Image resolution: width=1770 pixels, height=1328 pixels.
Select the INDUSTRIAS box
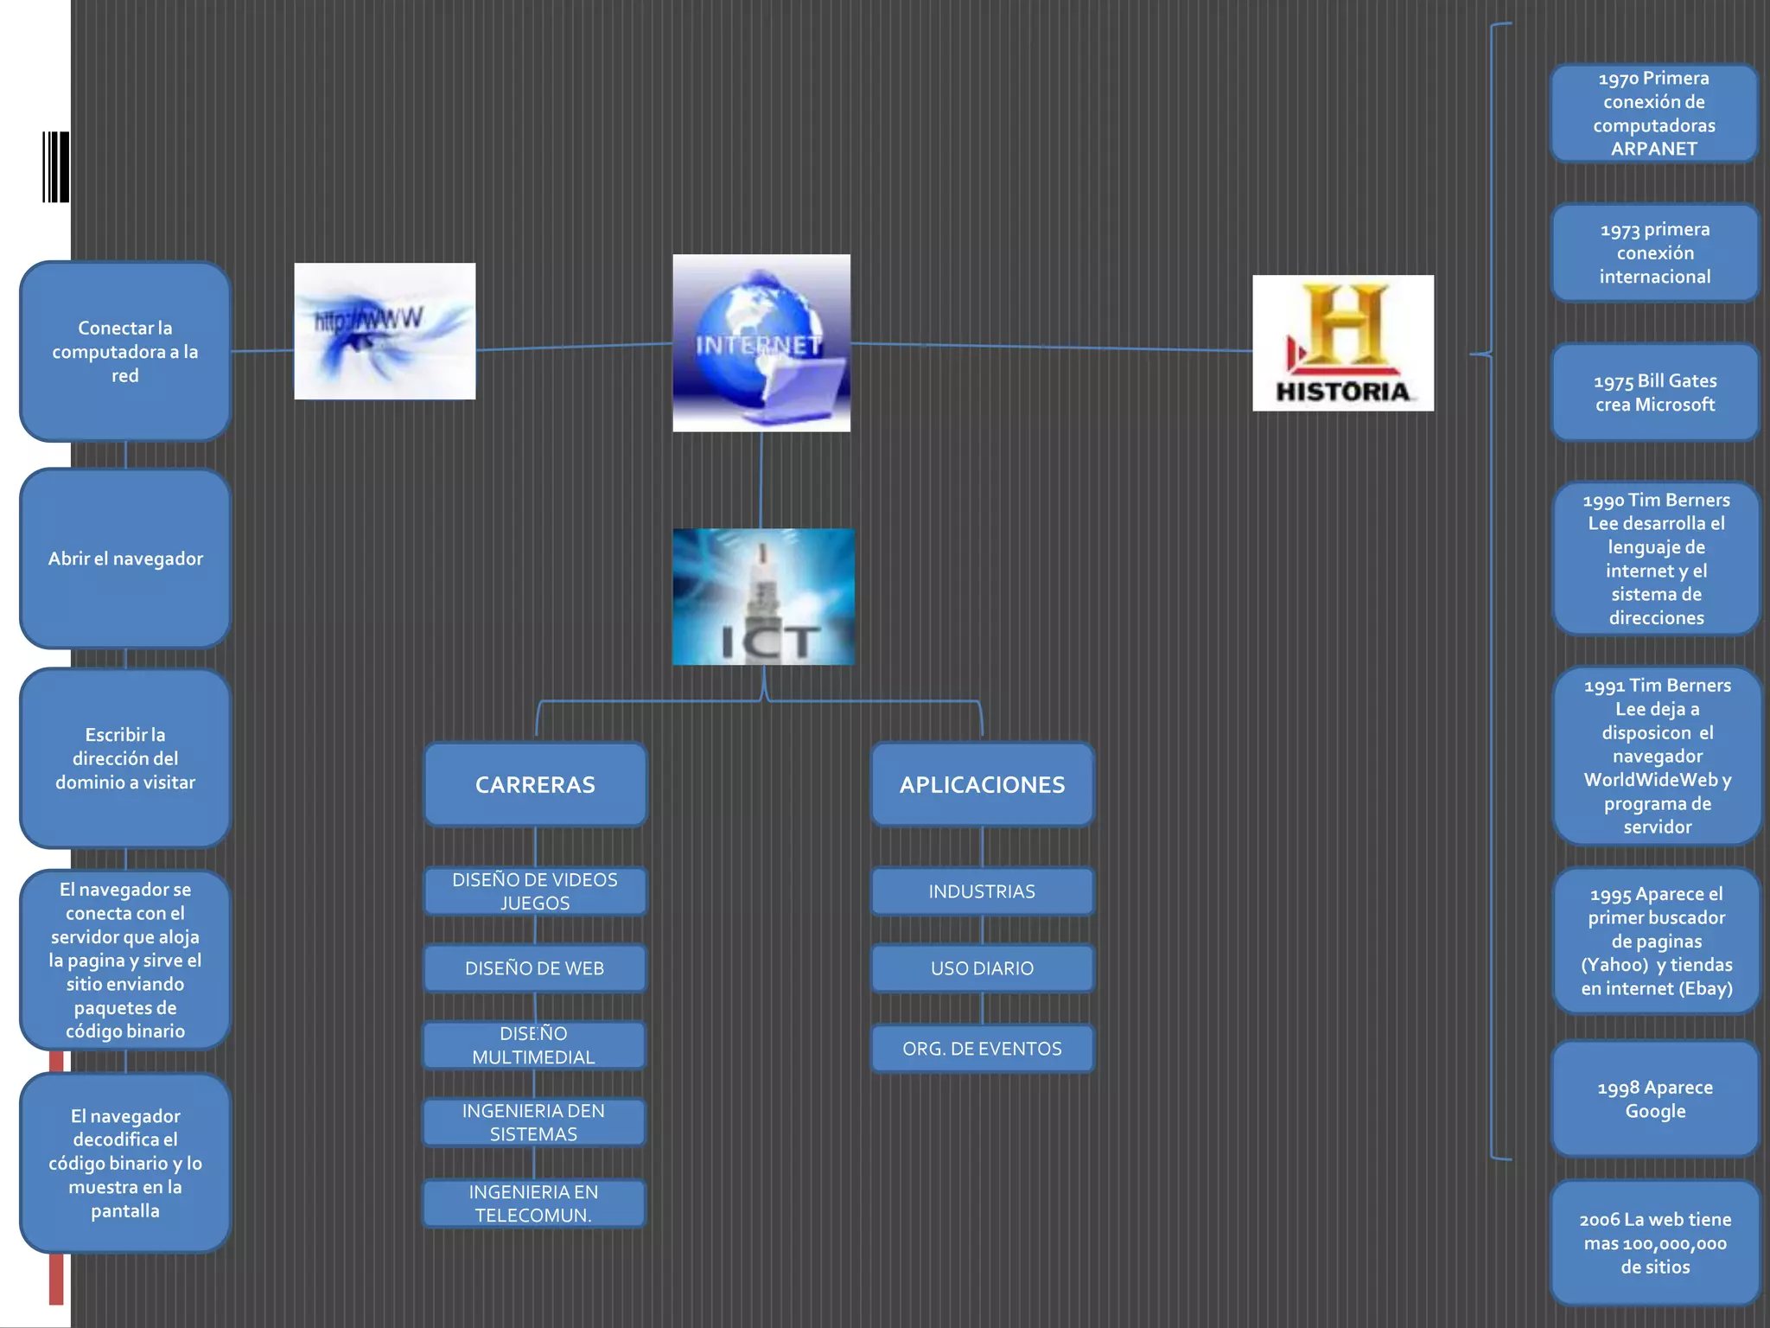[982, 891]
